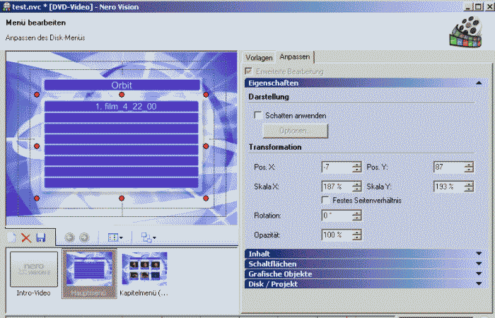Select the Anpassen tab
495x318 pixels.
tap(295, 57)
